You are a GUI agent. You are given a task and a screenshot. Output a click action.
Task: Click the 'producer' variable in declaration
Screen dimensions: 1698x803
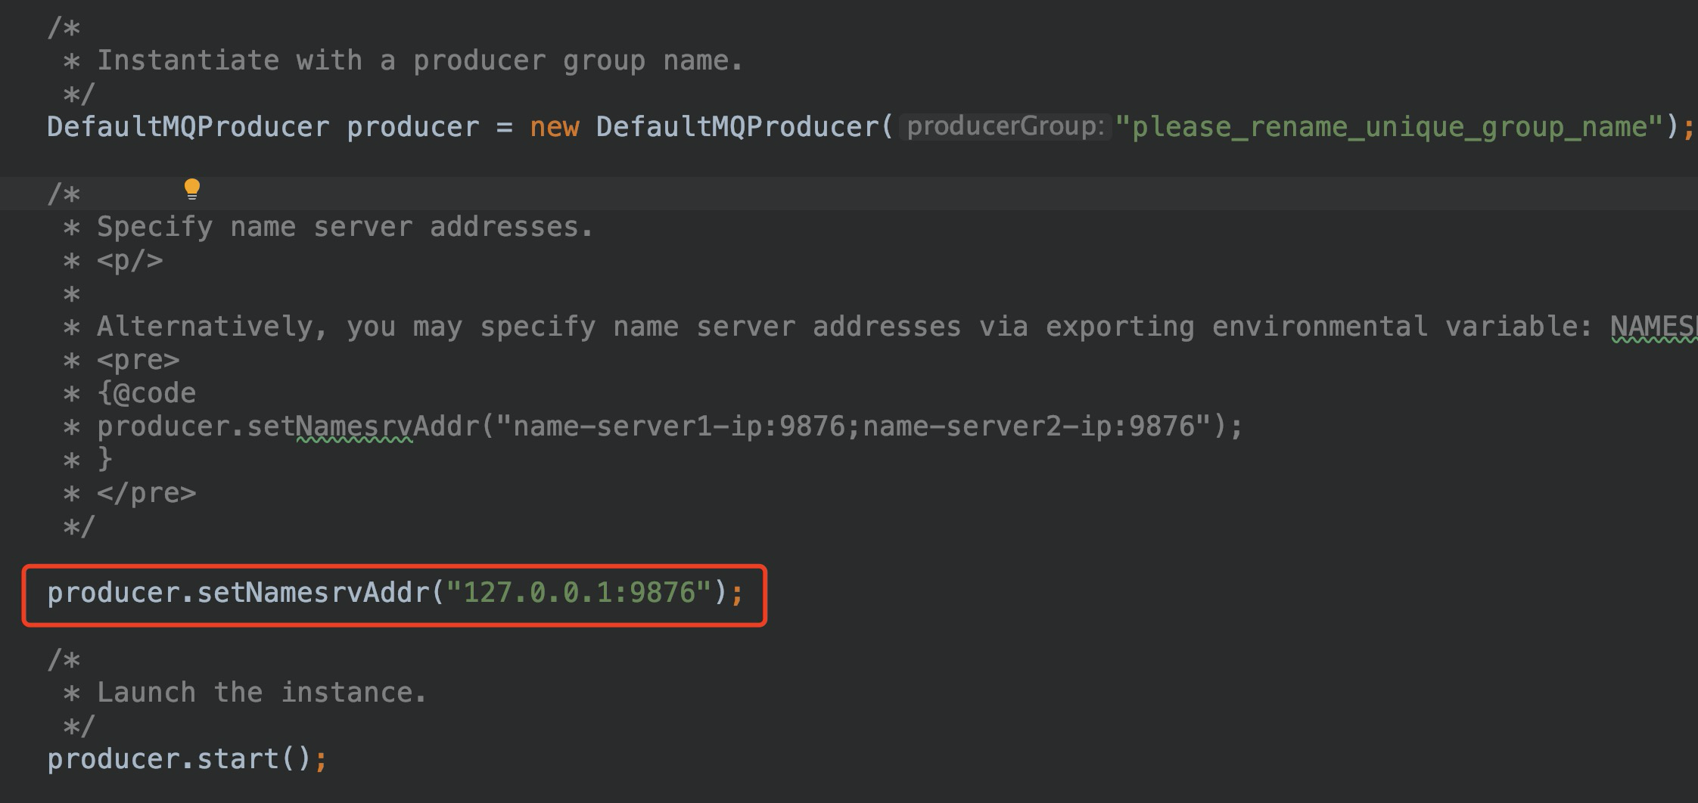[x=413, y=127]
